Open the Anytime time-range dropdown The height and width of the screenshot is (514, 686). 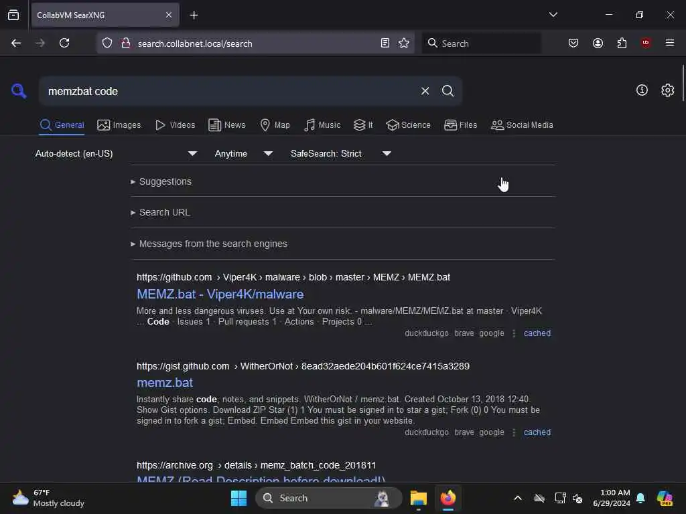click(x=244, y=153)
